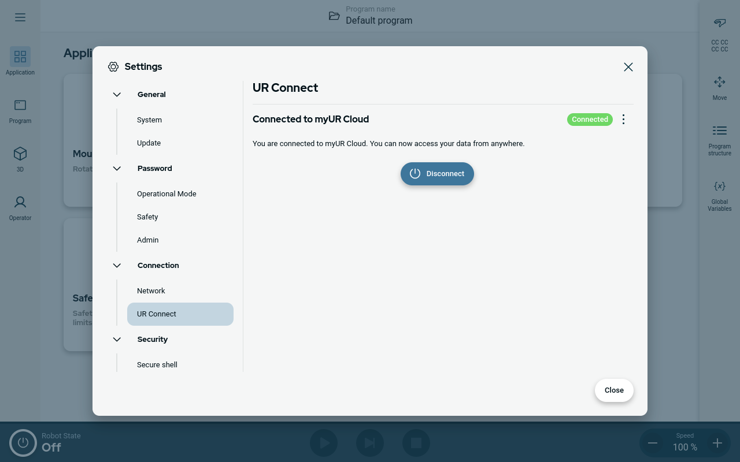
Task: Open the Application panel icon
Action: click(20, 57)
